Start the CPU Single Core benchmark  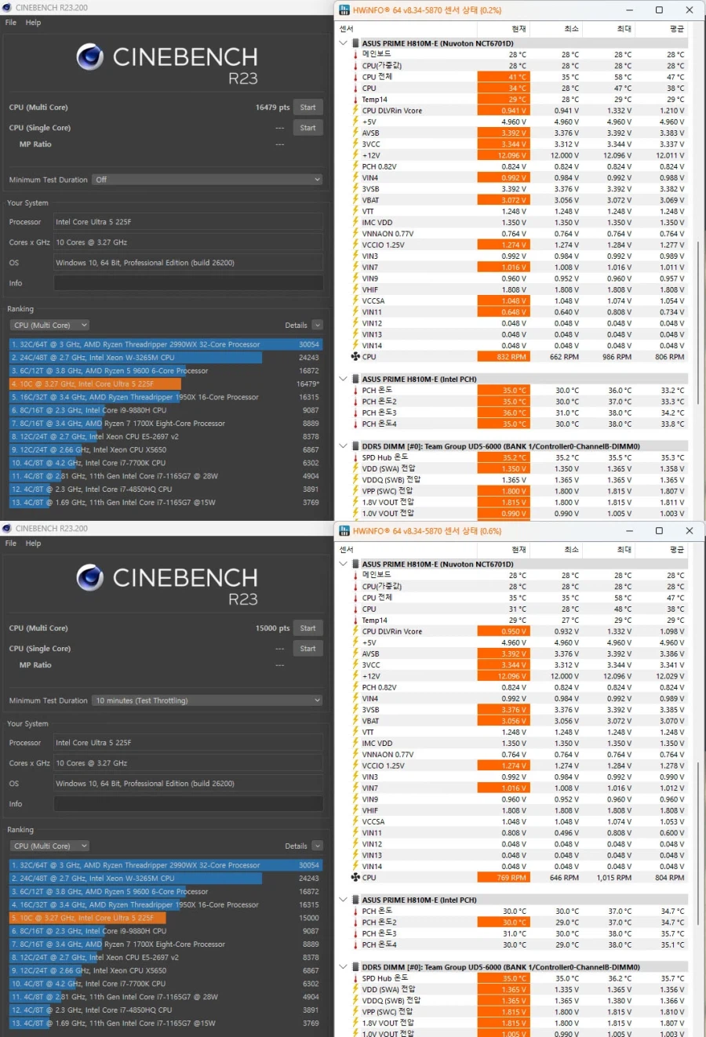click(308, 127)
